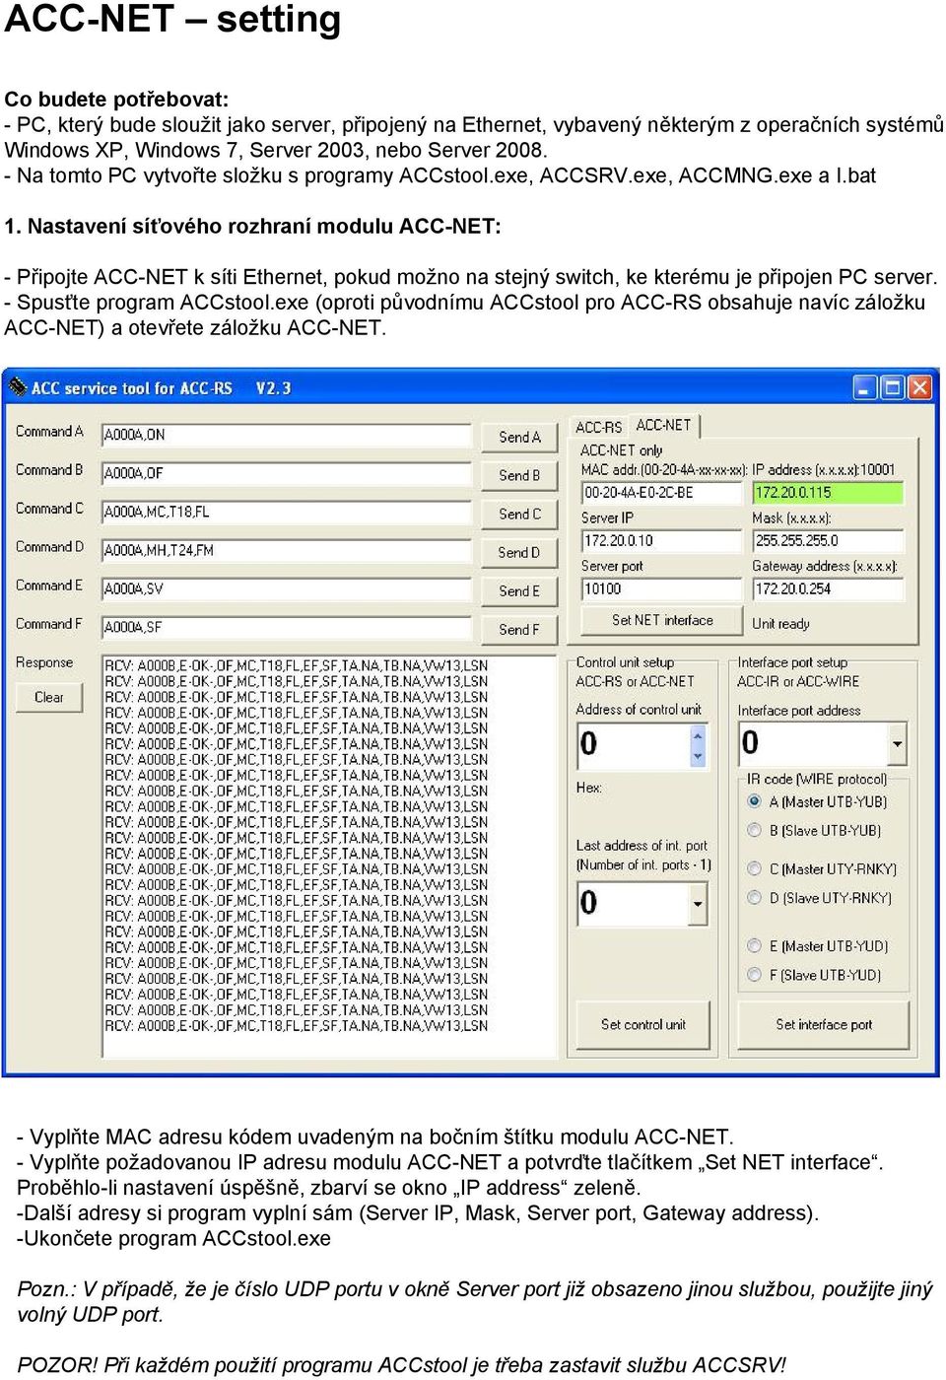Open the Interface port address dropdown
Viewport: 946px width, 1380px height.
897,744
